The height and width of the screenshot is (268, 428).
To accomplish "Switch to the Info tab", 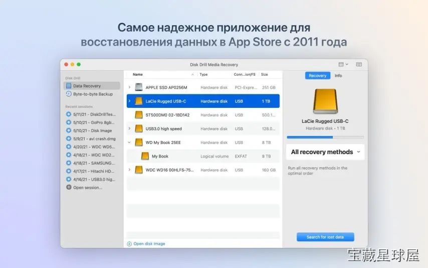I will click(338, 75).
